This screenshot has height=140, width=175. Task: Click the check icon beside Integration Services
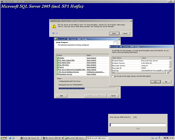57,74
